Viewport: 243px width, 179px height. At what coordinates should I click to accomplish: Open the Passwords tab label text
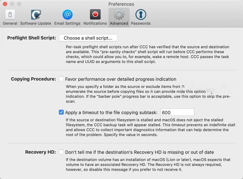141,23
